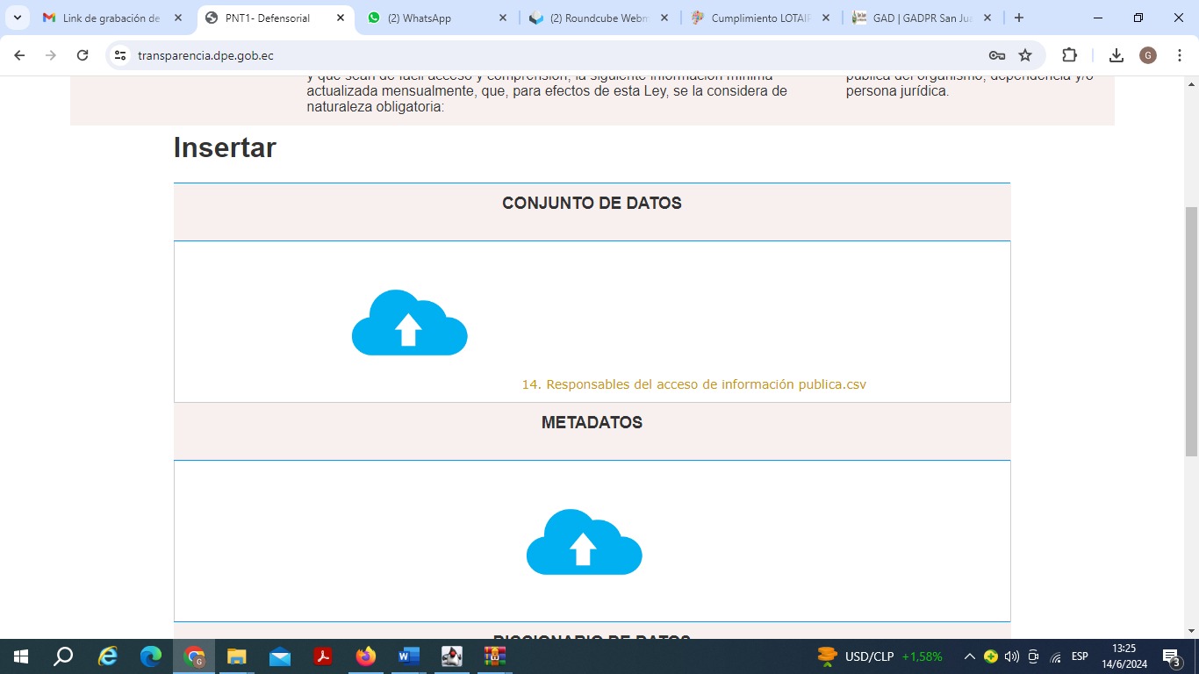Open the Responsables del acceso CSV file link

click(x=693, y=384)
